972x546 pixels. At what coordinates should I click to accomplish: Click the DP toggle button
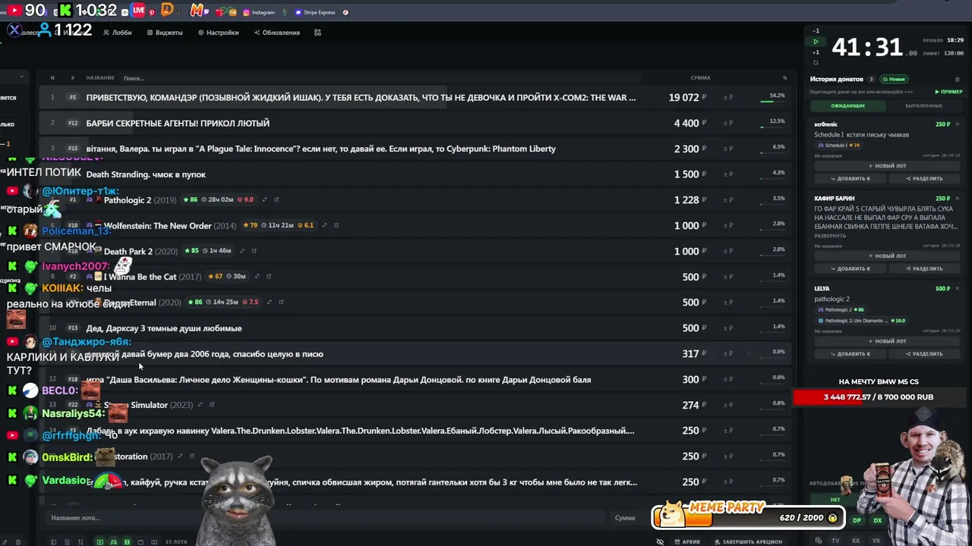(x=857, y=520)
